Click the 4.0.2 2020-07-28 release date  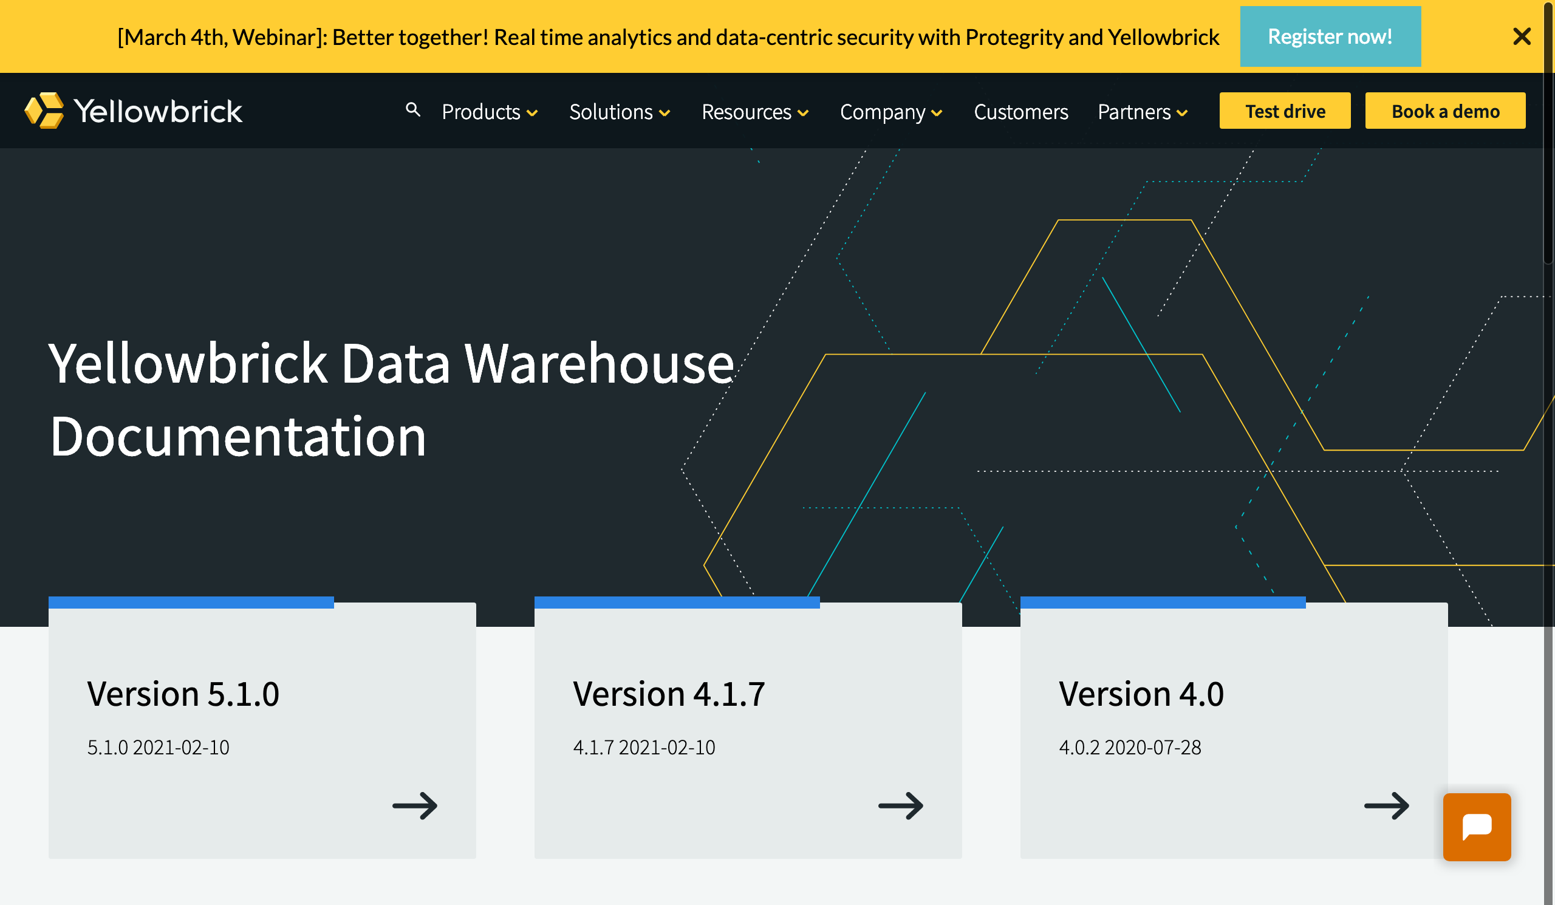point(1130,747)
